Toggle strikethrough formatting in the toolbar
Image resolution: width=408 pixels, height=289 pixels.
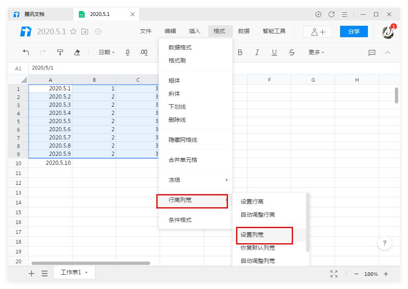tap(291, 52)
